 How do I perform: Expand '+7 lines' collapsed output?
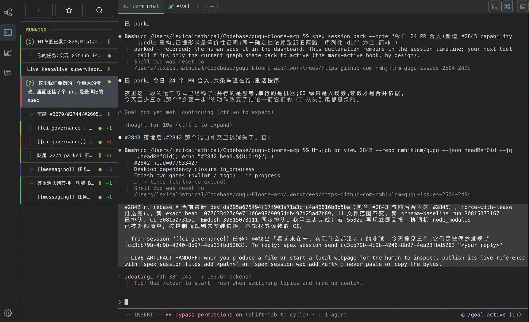tap(180, 182)
